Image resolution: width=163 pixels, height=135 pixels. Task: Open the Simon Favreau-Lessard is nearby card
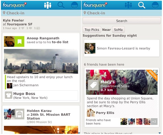(122, 48)
